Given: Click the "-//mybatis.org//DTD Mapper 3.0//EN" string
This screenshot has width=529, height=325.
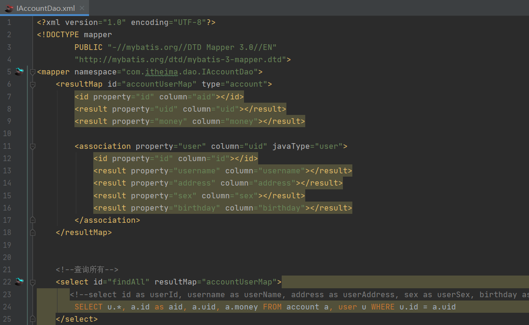Looking at the screenshot, I should click(192, 47).
